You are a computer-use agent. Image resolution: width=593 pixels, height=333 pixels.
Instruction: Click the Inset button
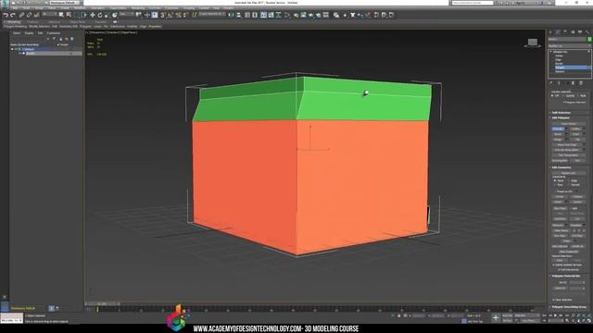pyautogui.click(x=575, y=134)
